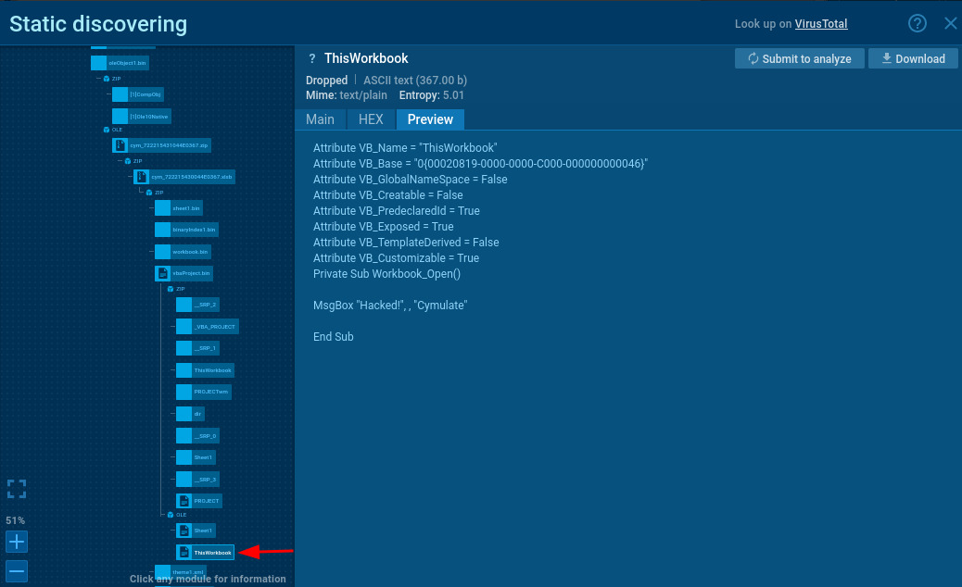
Task: Open the VirusTotal lookup link
Action: (820, 24)
